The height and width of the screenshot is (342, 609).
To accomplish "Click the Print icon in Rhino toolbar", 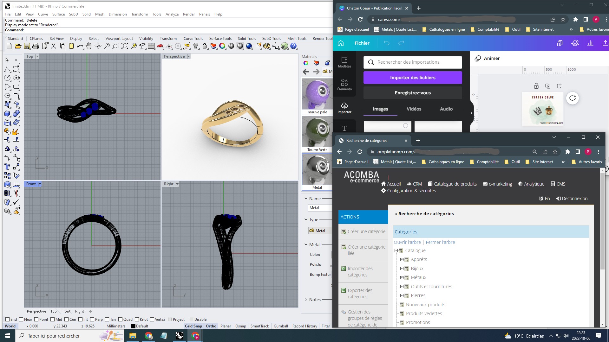I will click(x=36, y=46).
